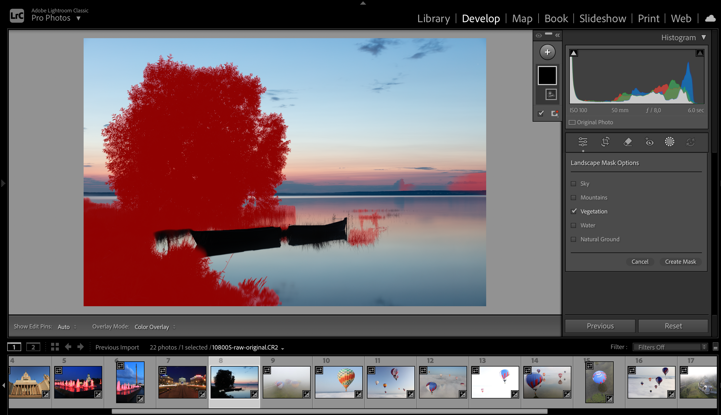Image resolution: width=721 pixels, height=415 pixels.
Task: Collapse the masks panel with double arrows
Action: [557, 35]
